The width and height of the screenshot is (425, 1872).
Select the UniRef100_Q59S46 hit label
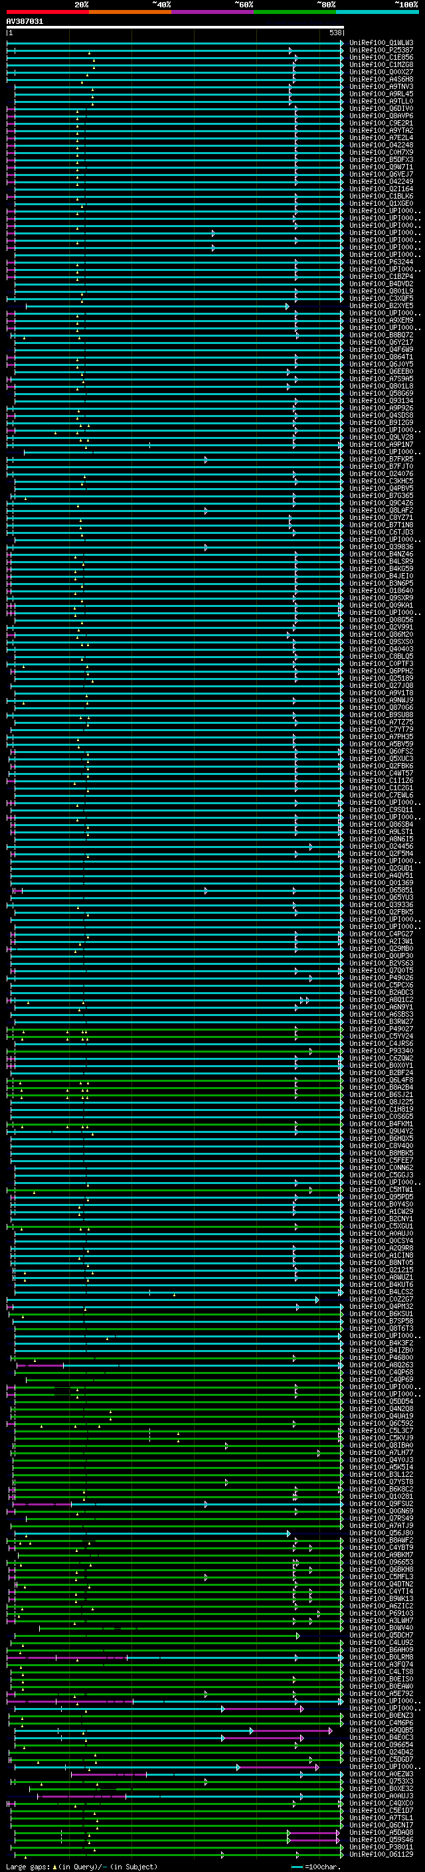(x=381, y=1839)
